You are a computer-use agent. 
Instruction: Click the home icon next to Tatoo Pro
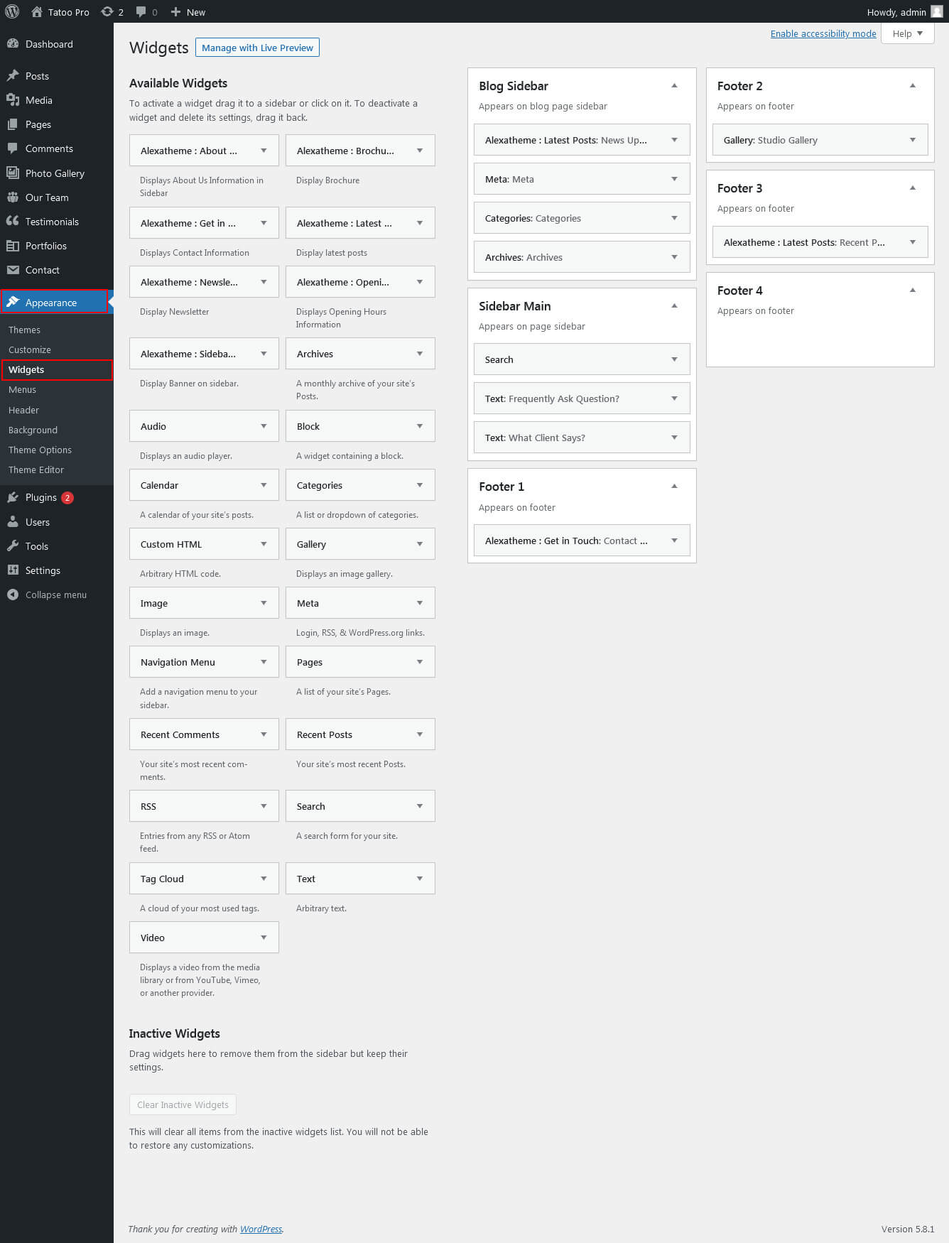37,11
